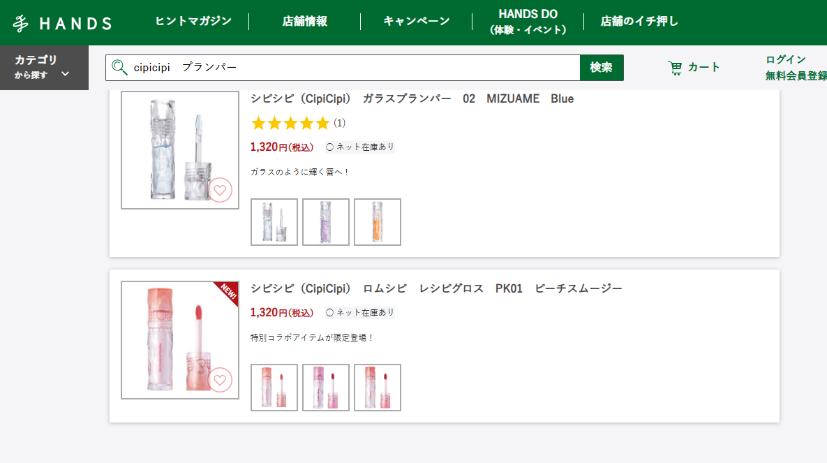The image size is (827, 463).
Task: Select the pink-purple gloss variant thumbnail
Action: 326,388
